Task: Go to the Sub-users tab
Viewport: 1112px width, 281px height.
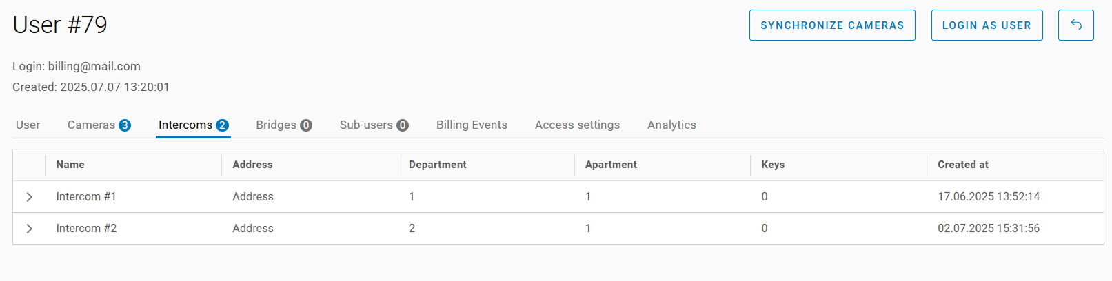Action: [x=374, y=125]
